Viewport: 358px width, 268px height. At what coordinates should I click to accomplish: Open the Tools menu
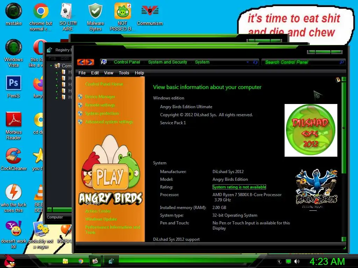(124, 73)
